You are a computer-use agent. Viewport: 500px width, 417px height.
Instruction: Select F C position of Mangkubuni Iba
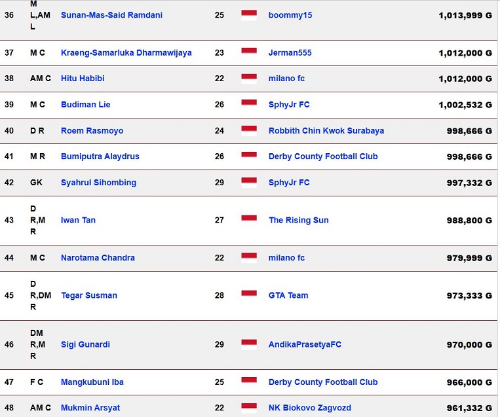click(36, 382)
